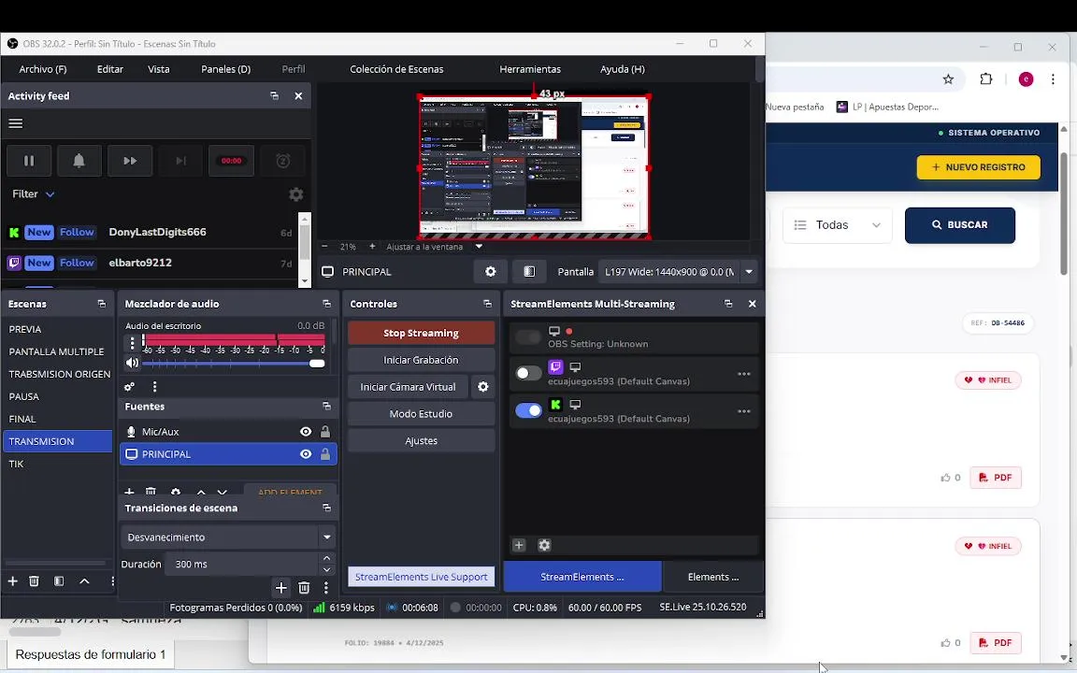Image resolution: width=1077 pixels, height=673 pixels.
Task: Hide the Mic/Aux source
Action: [x=306, y=432]
